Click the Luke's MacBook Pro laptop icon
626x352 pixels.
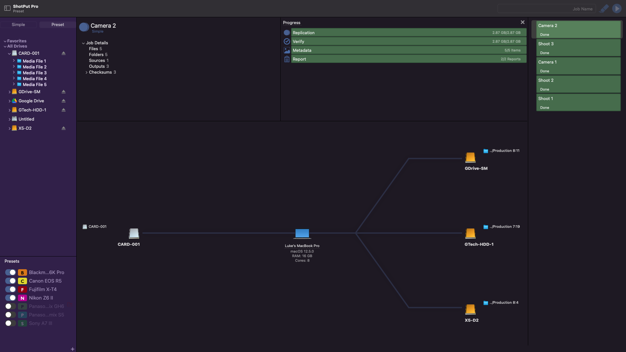coord(302,233)
